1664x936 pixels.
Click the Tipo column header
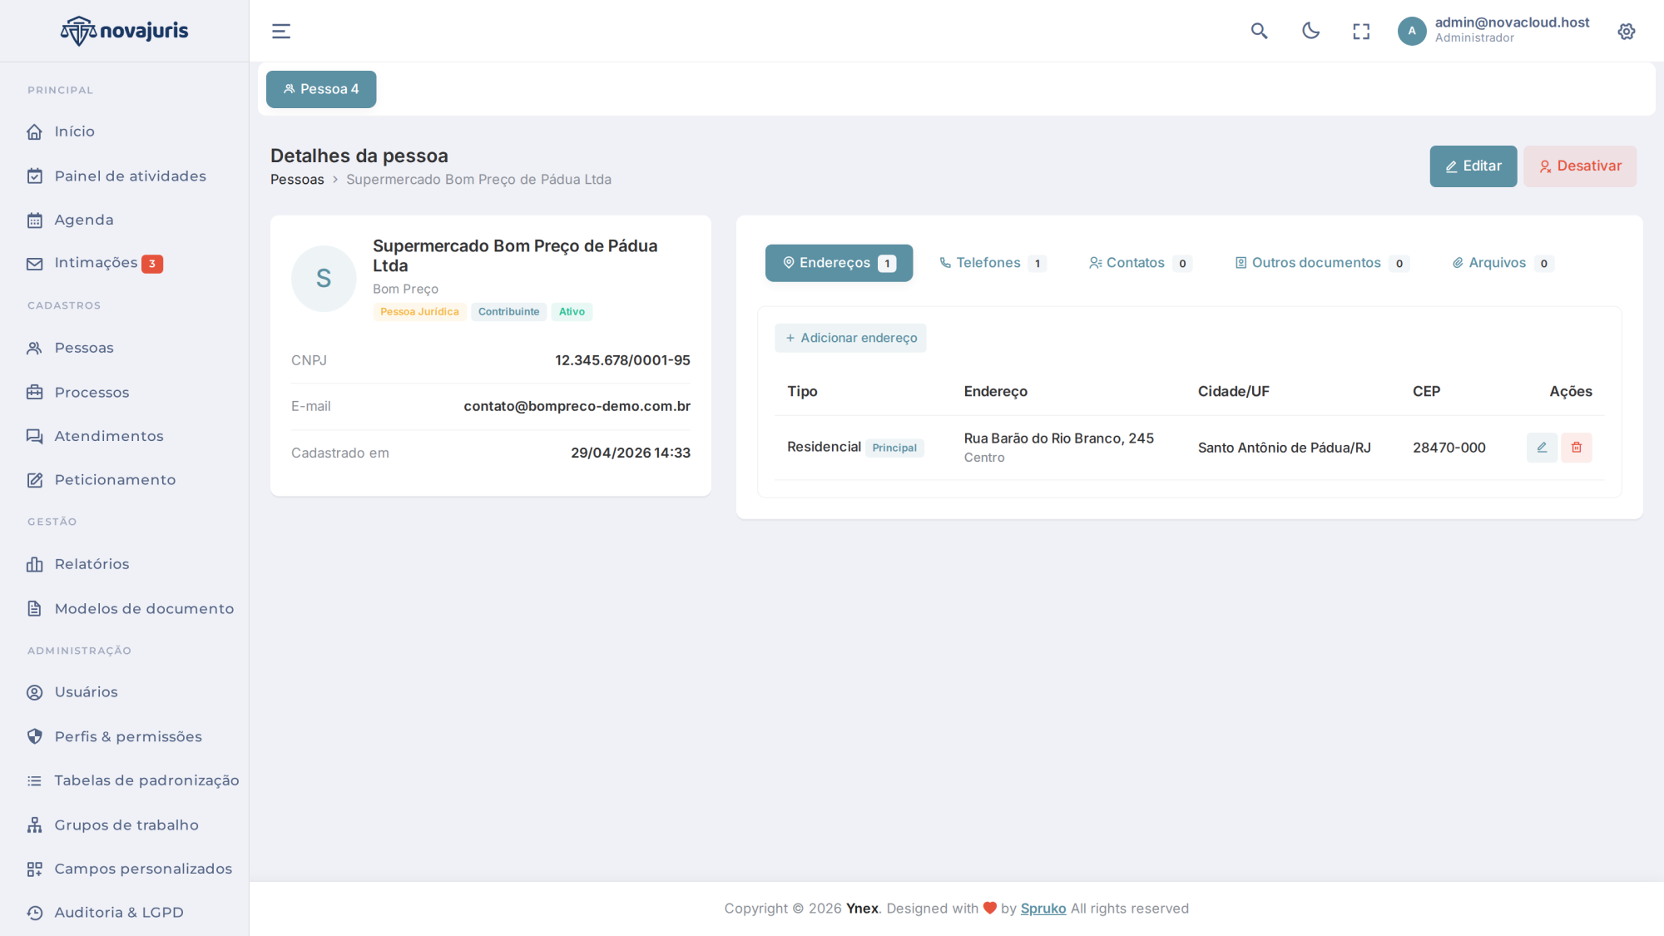point(802,392)
